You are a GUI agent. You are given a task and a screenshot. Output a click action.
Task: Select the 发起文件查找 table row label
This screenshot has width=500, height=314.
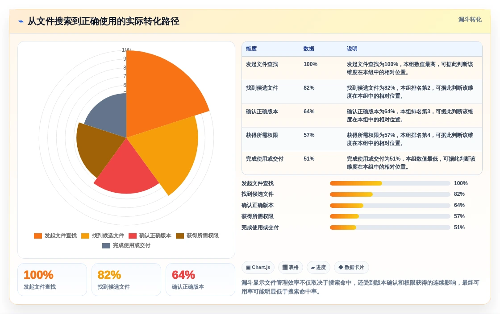tap(262, 64)
